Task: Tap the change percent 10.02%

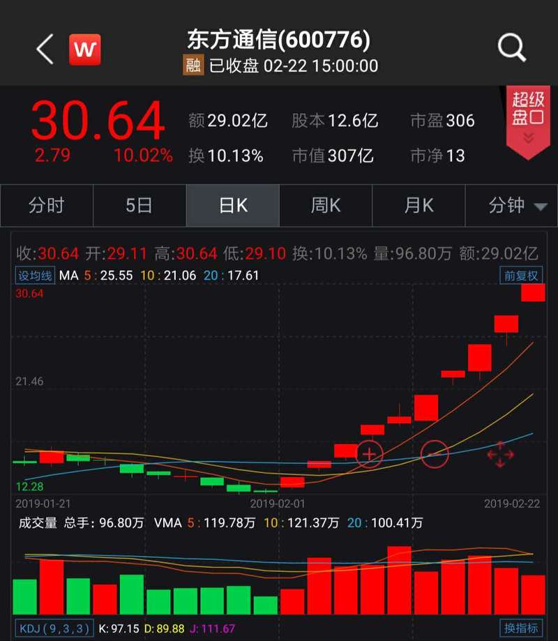Action: click(x=143, y=156)
